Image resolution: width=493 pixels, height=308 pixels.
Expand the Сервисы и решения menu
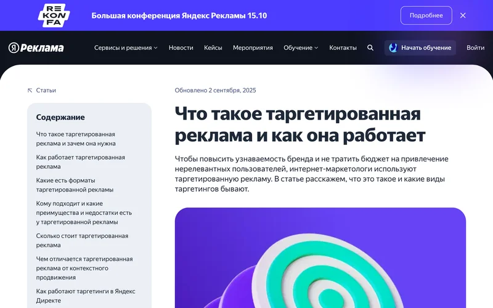click(126, 48)
